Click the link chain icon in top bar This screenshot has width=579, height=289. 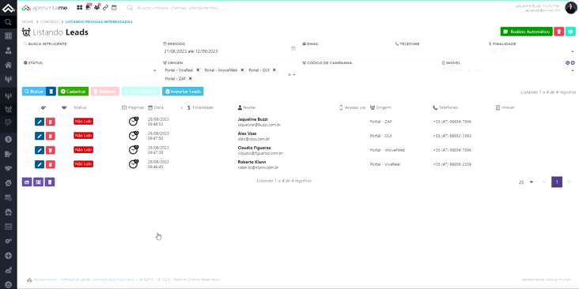coord(106,7)
